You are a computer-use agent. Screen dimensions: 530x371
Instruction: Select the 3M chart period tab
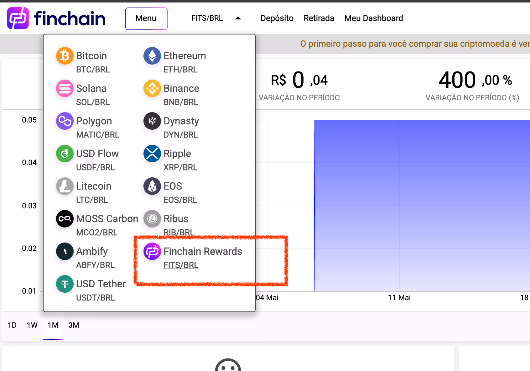point(74,325)
